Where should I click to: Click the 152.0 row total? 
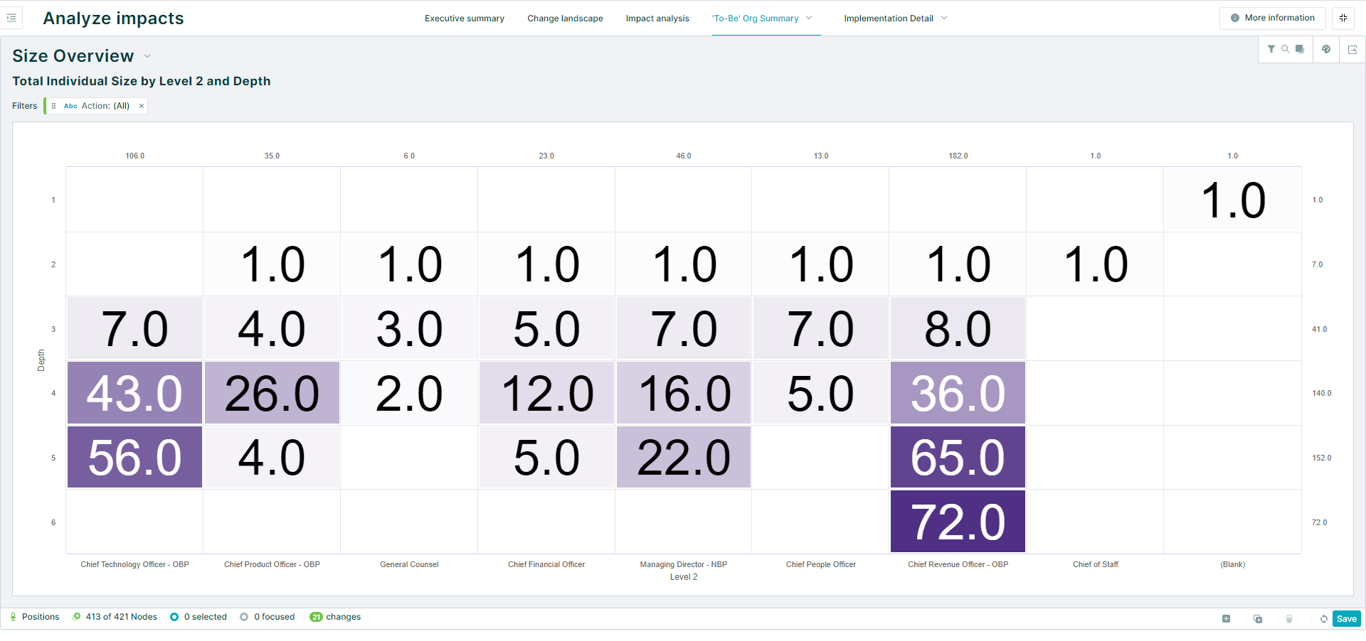[x=1321, y=458]
